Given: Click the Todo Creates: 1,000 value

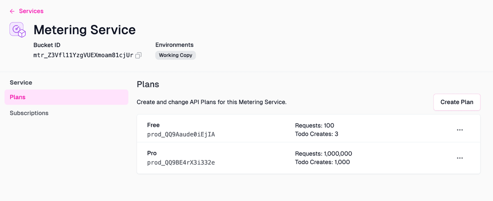Looking at the screenshot, I should [323, 162].
